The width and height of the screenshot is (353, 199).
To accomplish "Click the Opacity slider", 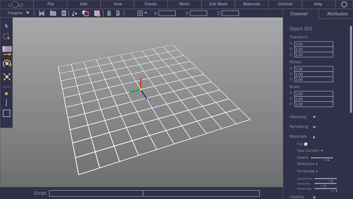I will point(322,157).
